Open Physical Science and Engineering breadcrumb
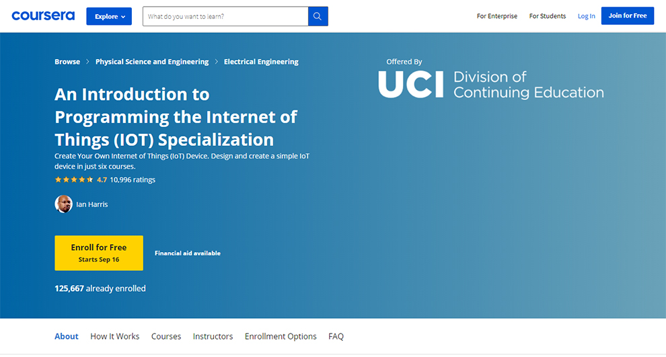Image resolution: width=666 pixels, height=357 pixels. coord(152,62)
